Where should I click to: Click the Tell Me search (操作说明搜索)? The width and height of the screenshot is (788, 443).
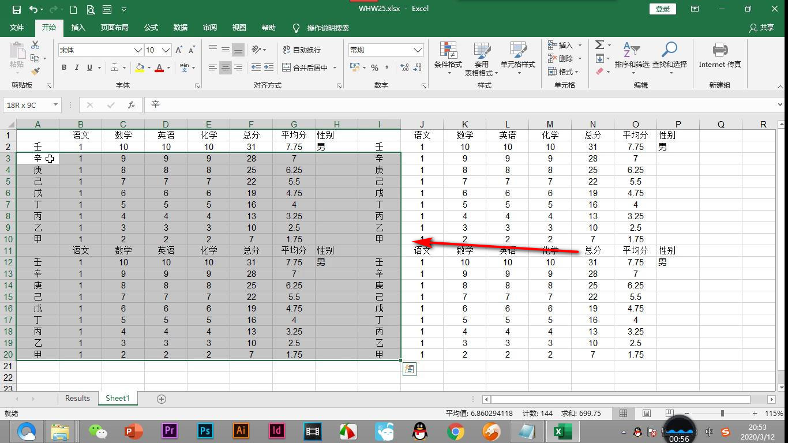coord(322,28)
